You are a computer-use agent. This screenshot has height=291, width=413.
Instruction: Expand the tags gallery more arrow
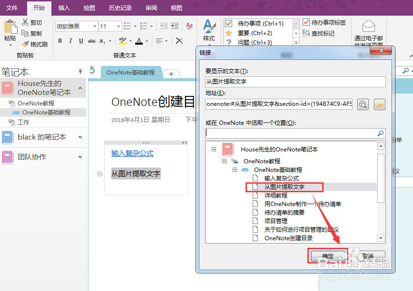pyautogui.click(x=296, y=42)
